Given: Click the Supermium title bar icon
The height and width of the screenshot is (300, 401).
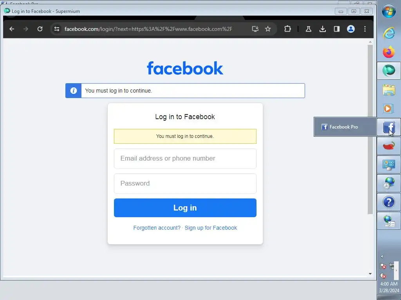Looking at the screenshot, I should pos(7,11).
